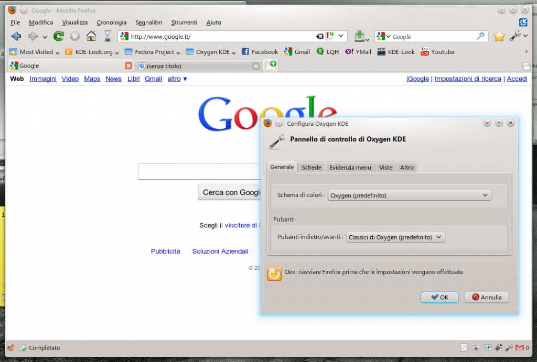
Task: Open new tab with the plus icon
Action: point(271,65)
